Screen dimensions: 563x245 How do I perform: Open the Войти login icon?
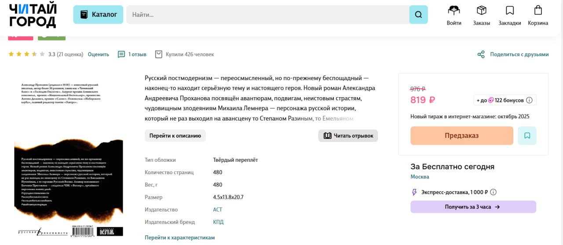454,11
